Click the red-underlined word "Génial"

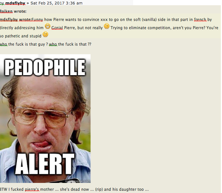tap(57, 28)
